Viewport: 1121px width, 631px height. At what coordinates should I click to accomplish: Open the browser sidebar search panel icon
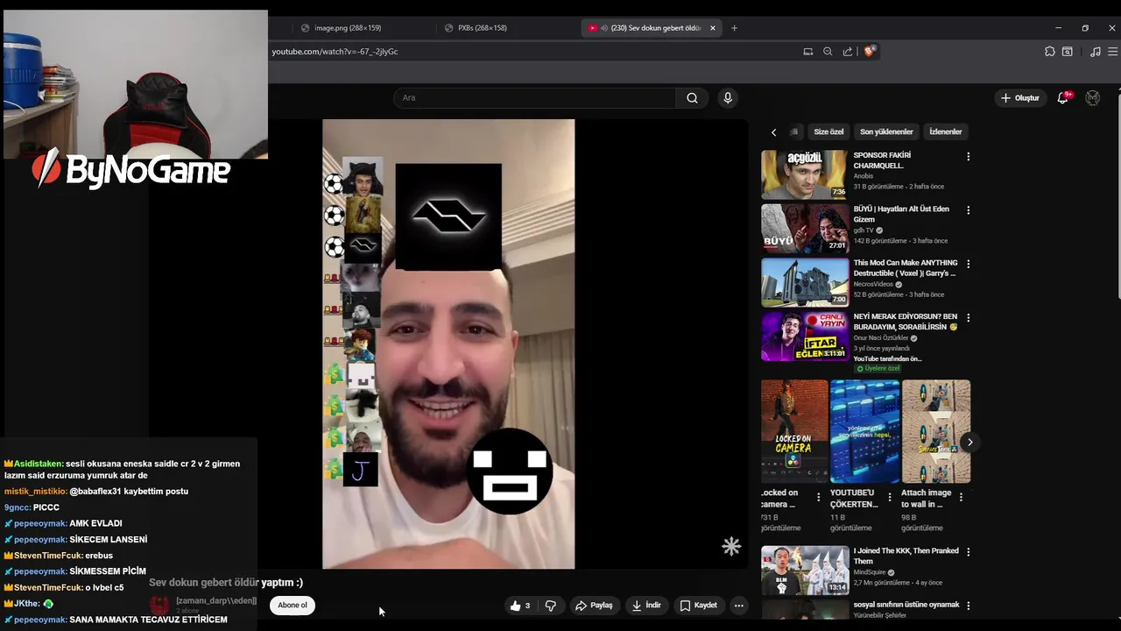coord(1068,52)
